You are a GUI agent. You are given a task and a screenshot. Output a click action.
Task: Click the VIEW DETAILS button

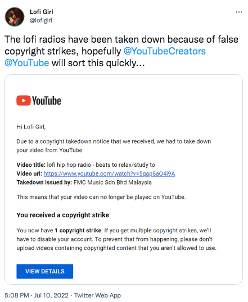[x=45, y=271]
